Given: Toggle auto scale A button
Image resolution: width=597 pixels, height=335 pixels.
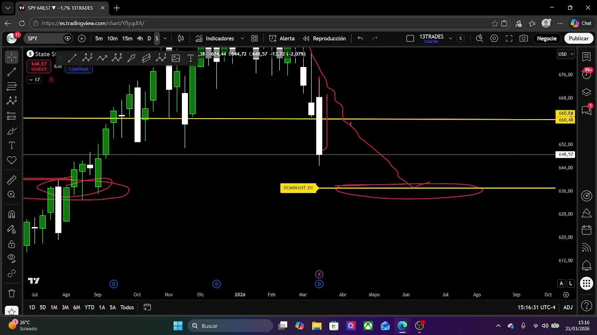Looking at the screenshot, I should coord(561,283).
